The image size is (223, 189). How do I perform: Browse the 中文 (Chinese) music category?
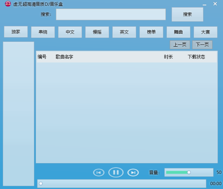pyautogui.click(x=70, y=32)
